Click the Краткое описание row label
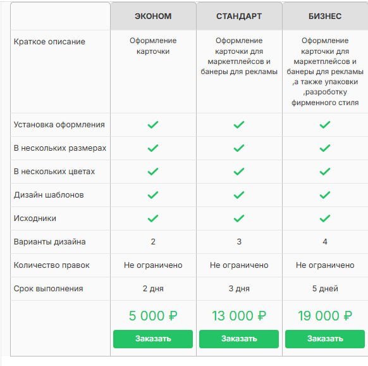368x366 pixels. pos(49,42)
